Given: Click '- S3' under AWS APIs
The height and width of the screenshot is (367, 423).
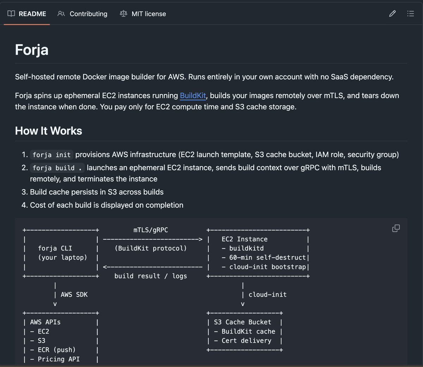Looking at the screenshot, I should [x=38, y=341].
